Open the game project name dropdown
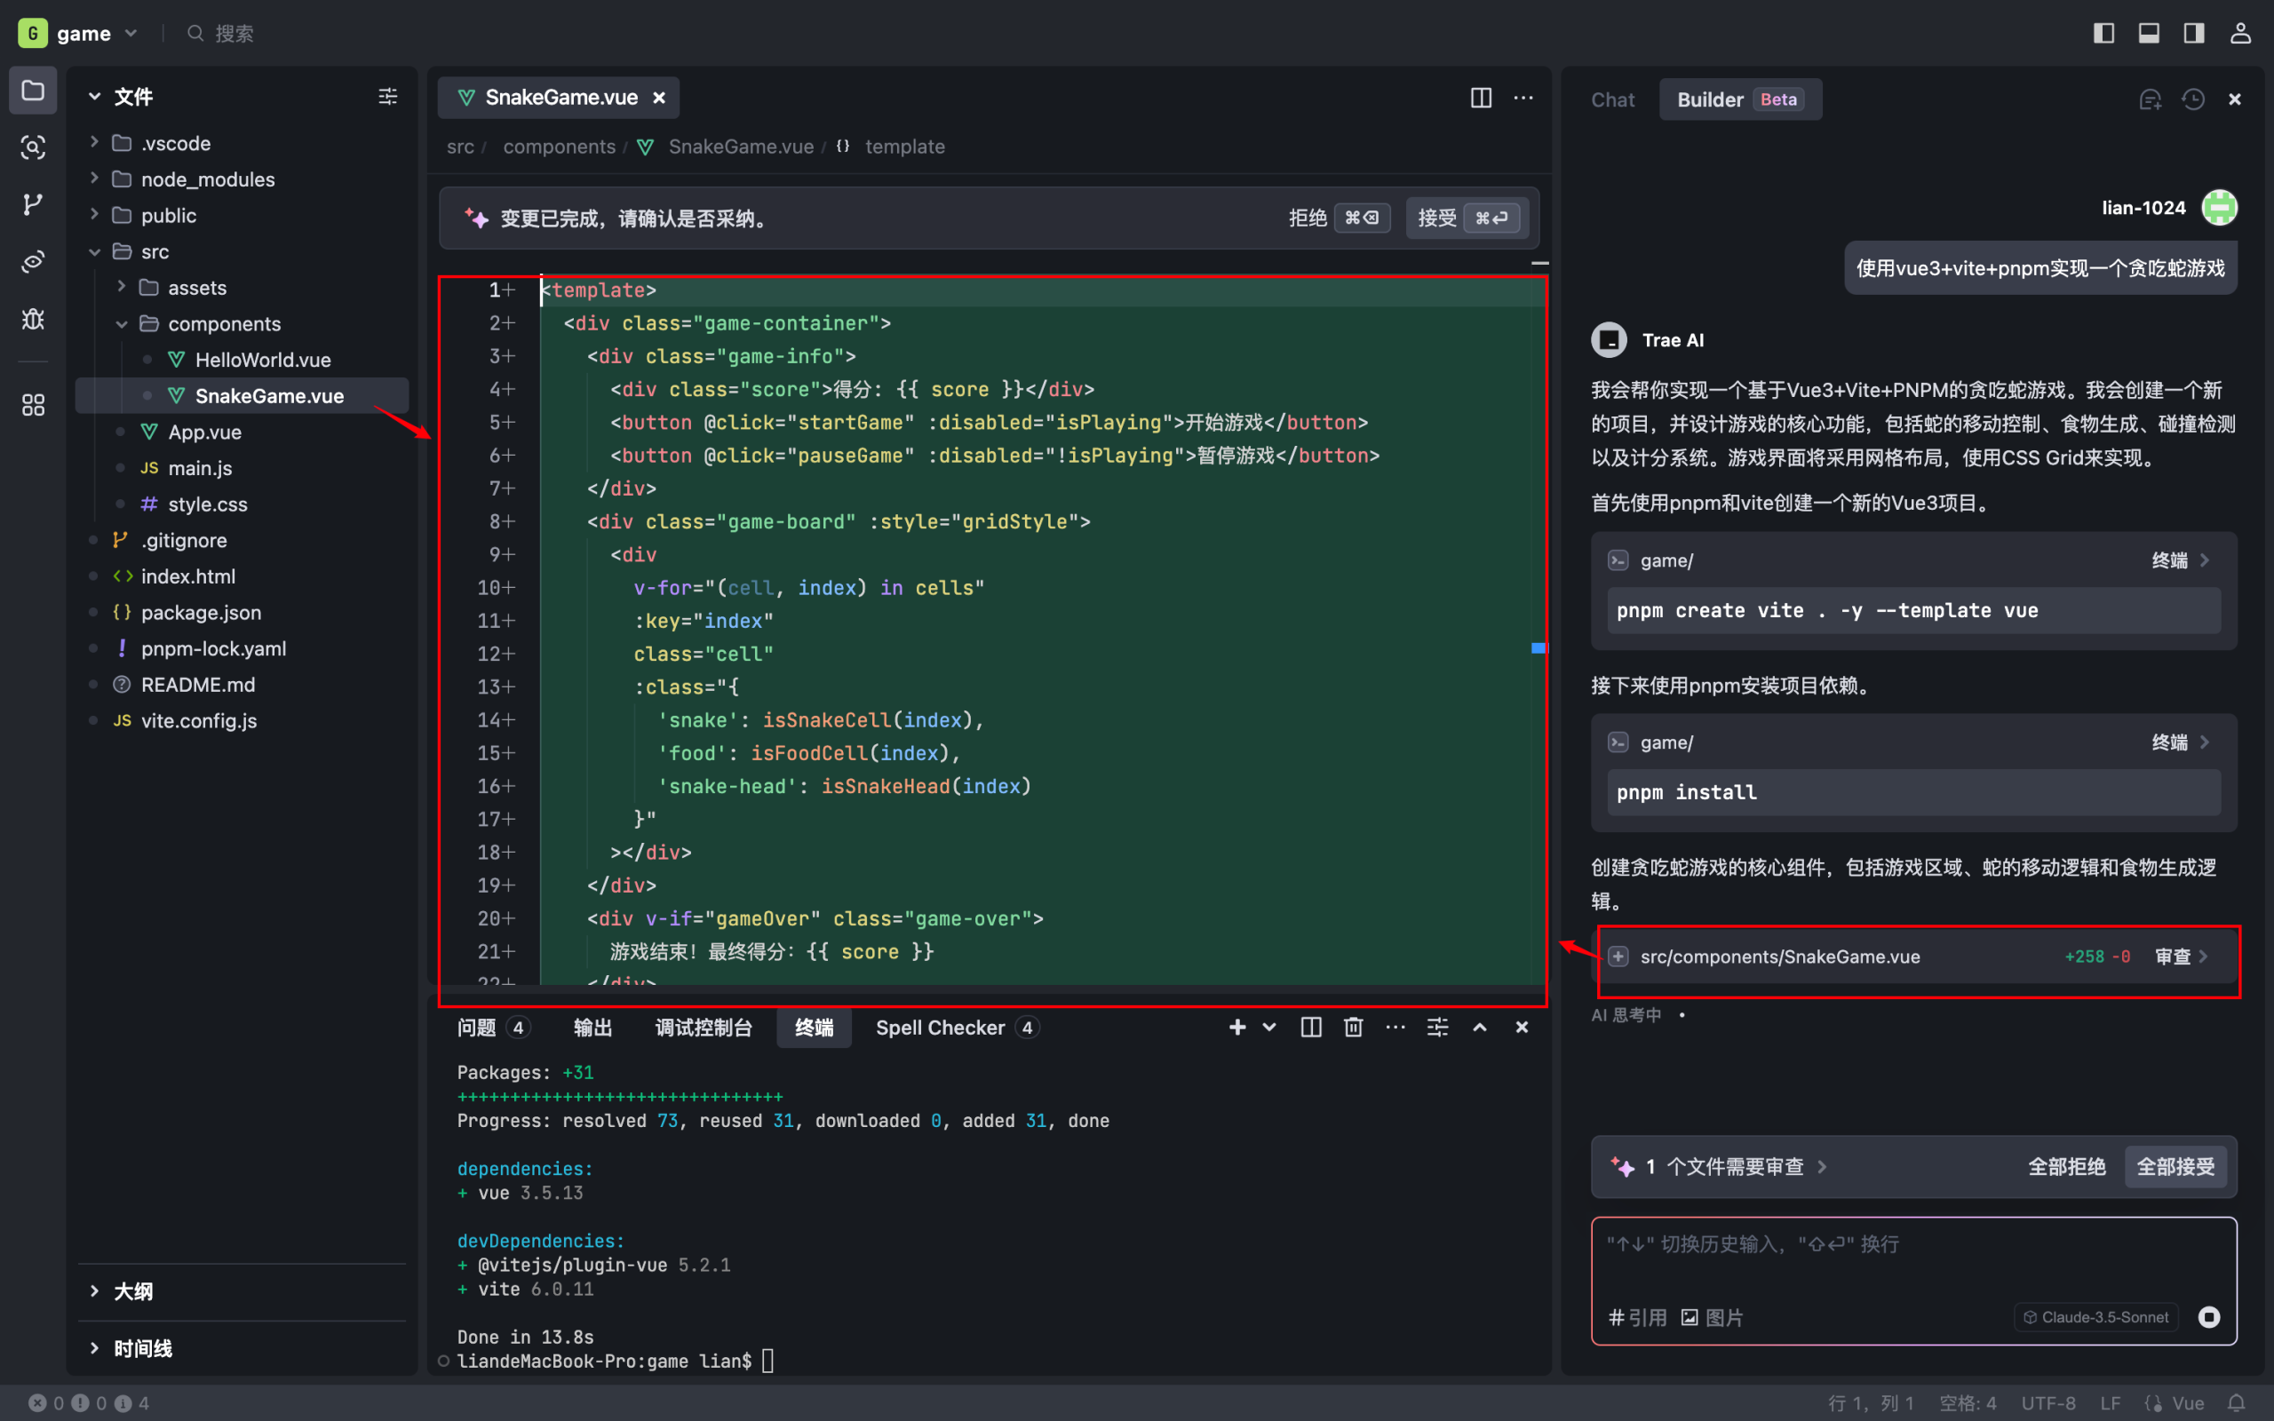Viewport: 2274px width, 1421px height. click(x=131, y=33)
